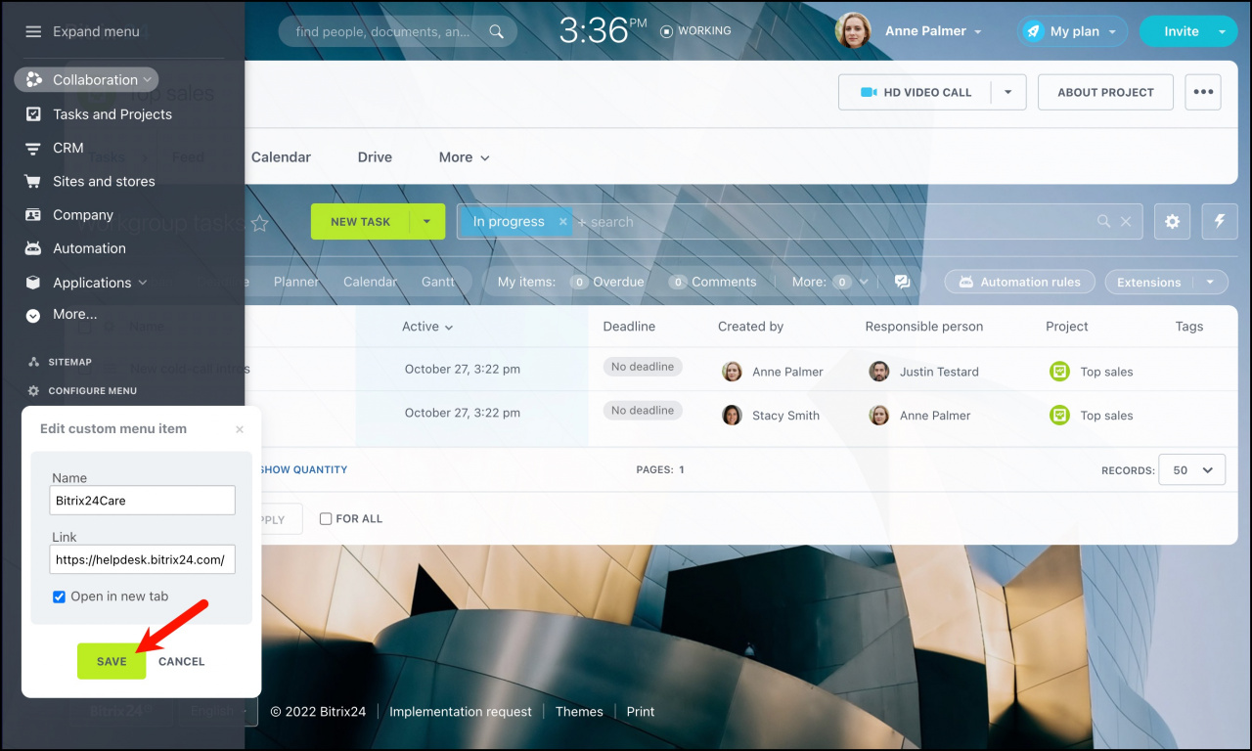
Task: Toggle the Open in new tab checkbox
Action: 59,596
